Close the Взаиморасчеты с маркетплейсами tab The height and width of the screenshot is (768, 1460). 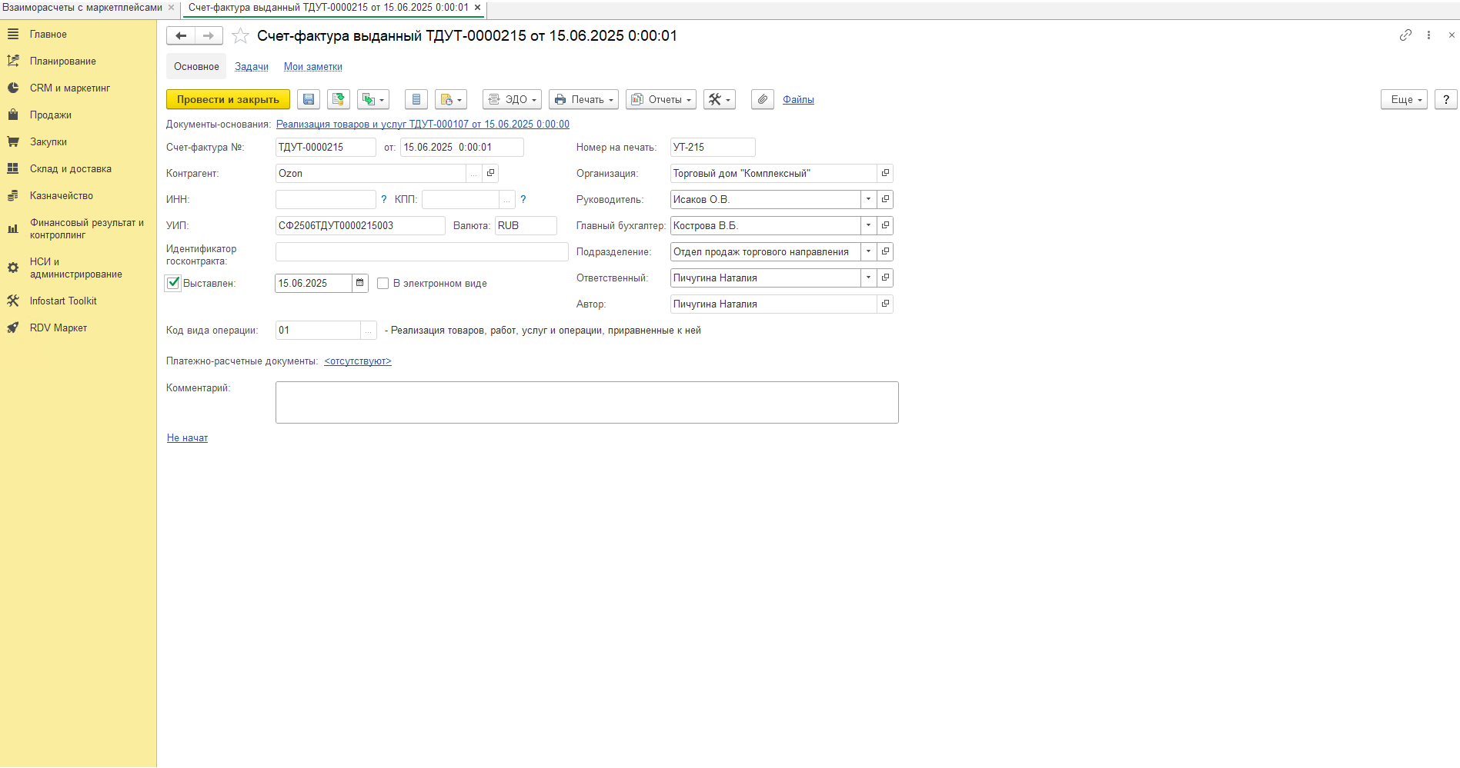click(x=171, y=8)
